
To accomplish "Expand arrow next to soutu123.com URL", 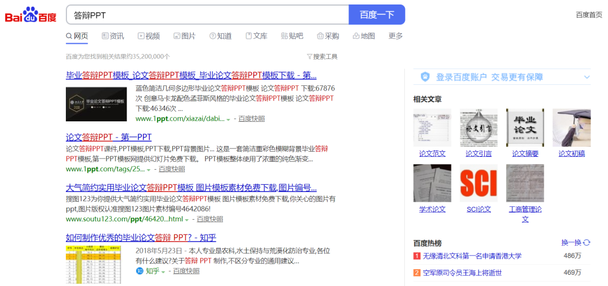I will tap(186, 220).
